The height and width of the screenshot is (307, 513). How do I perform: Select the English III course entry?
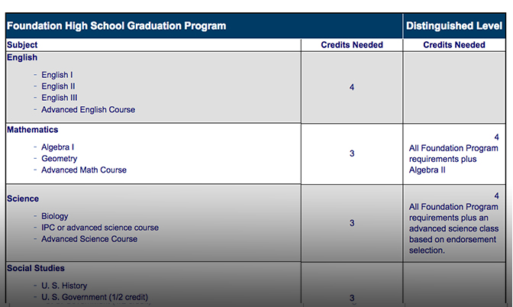pyautogui.click(x=60, y=98)
